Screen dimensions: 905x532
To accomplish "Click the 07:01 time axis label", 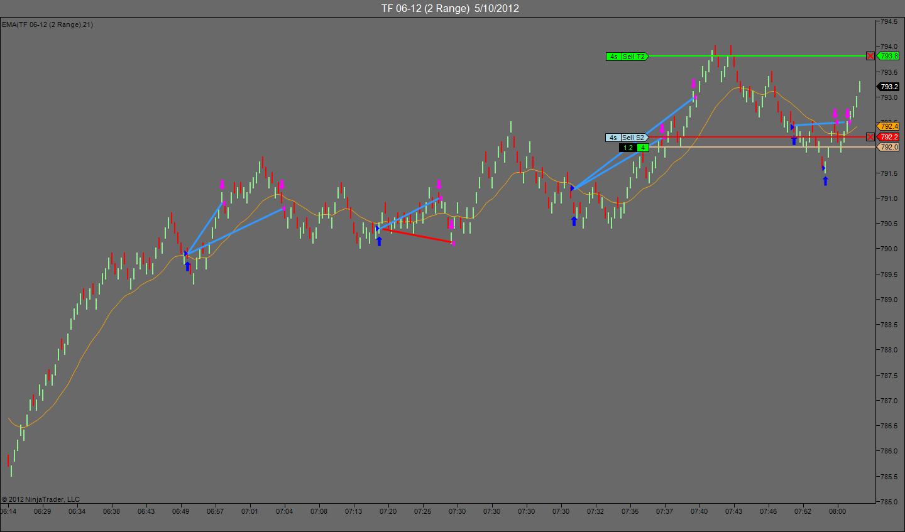I will point(250,511).
